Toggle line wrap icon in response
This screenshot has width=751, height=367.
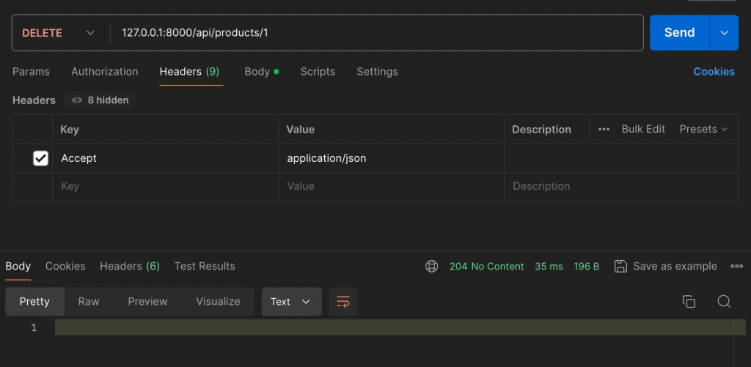coord(343,301)
